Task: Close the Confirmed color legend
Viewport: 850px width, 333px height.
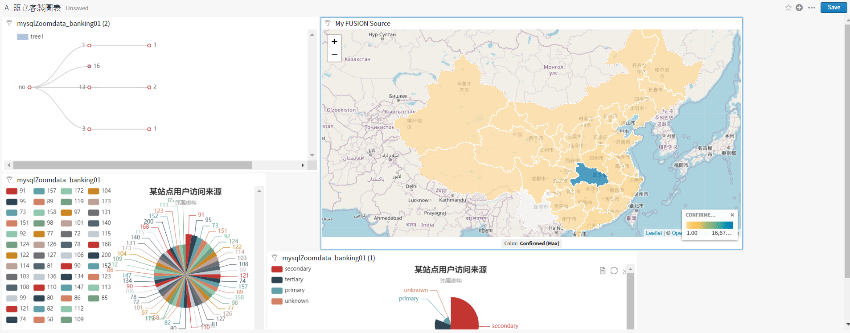Action: click(x=732, y=215)
